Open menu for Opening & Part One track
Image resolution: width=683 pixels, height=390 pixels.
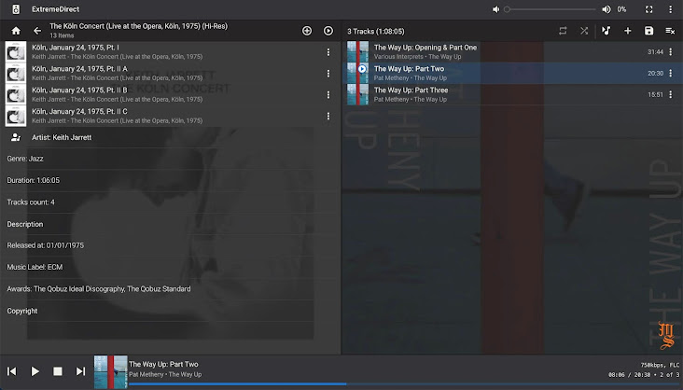click(670, 52)
